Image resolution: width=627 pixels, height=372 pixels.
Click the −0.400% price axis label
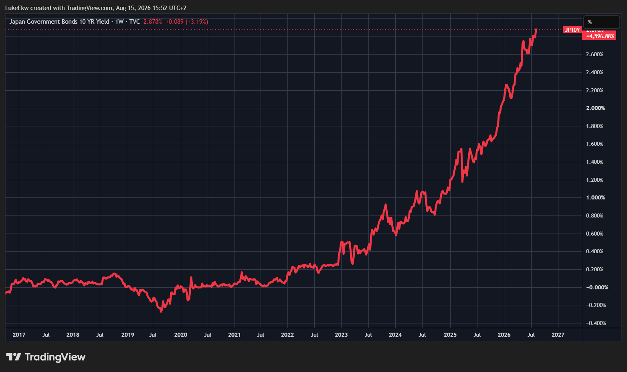[x=596, y=323]
